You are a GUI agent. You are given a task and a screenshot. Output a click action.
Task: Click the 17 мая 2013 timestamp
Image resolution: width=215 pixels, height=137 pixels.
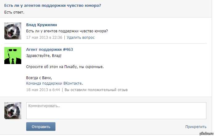(44, 38)
